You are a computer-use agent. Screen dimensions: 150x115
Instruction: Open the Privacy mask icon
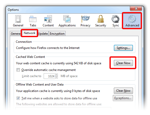pos(85,19)
